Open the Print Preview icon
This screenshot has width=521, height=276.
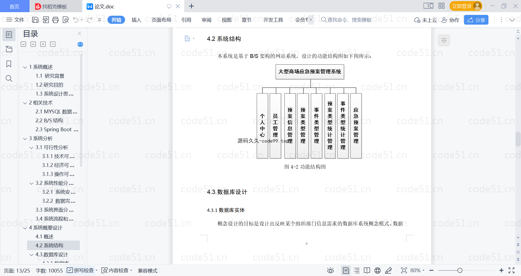click(66, 20)
